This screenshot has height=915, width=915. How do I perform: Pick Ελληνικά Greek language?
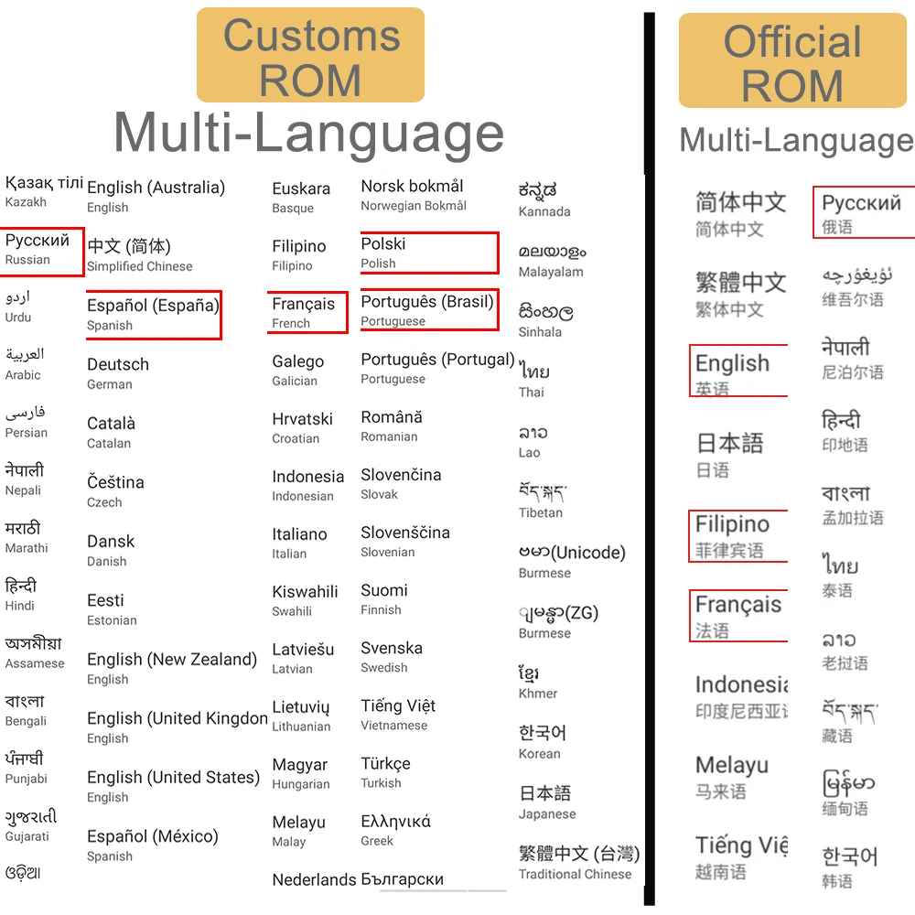[x=395, y=831]
